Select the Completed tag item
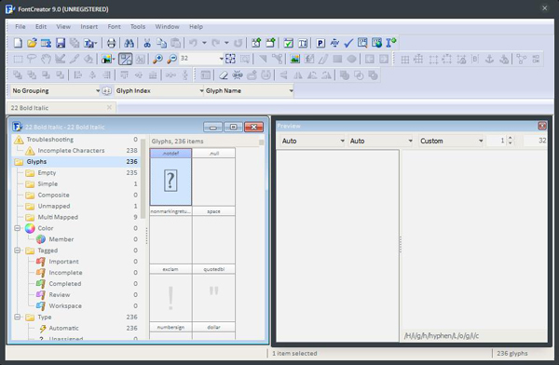This screenshot has height=365, width=559. (65, 284)
